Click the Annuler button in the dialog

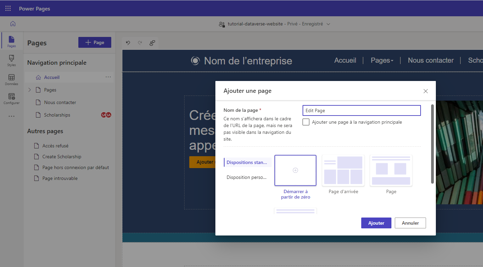click(x=410, y=223)
